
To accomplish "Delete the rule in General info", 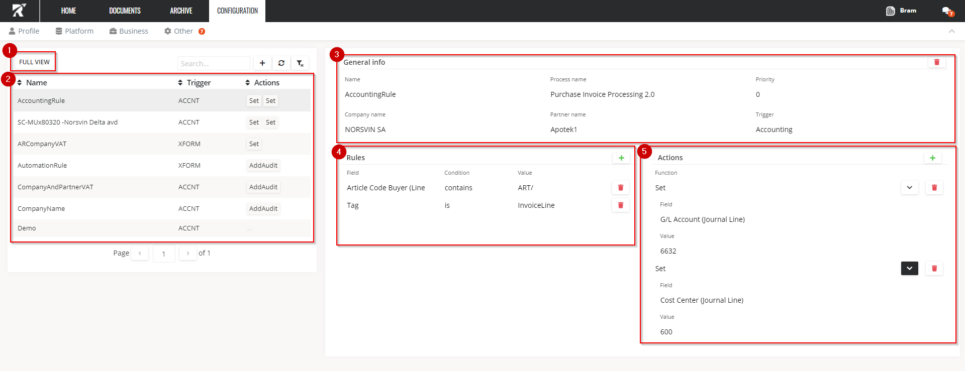I will pyautogui.click(x=936, y=62).
